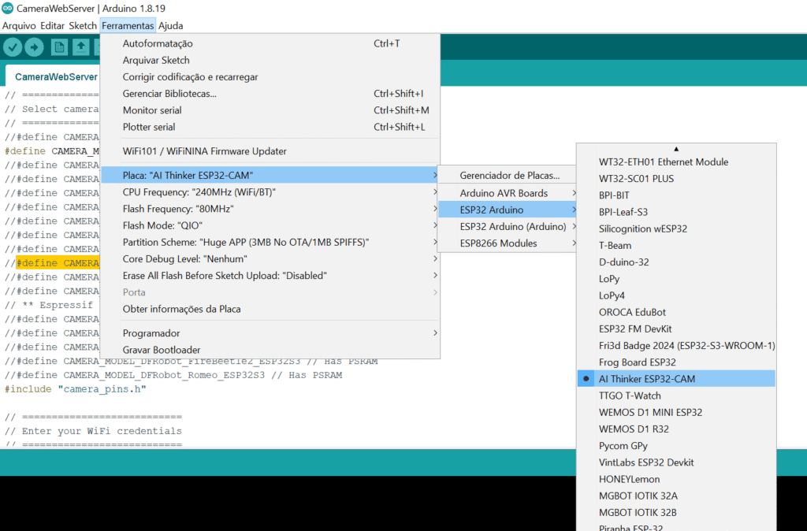Open the Sketch menu

click(83, 25)
